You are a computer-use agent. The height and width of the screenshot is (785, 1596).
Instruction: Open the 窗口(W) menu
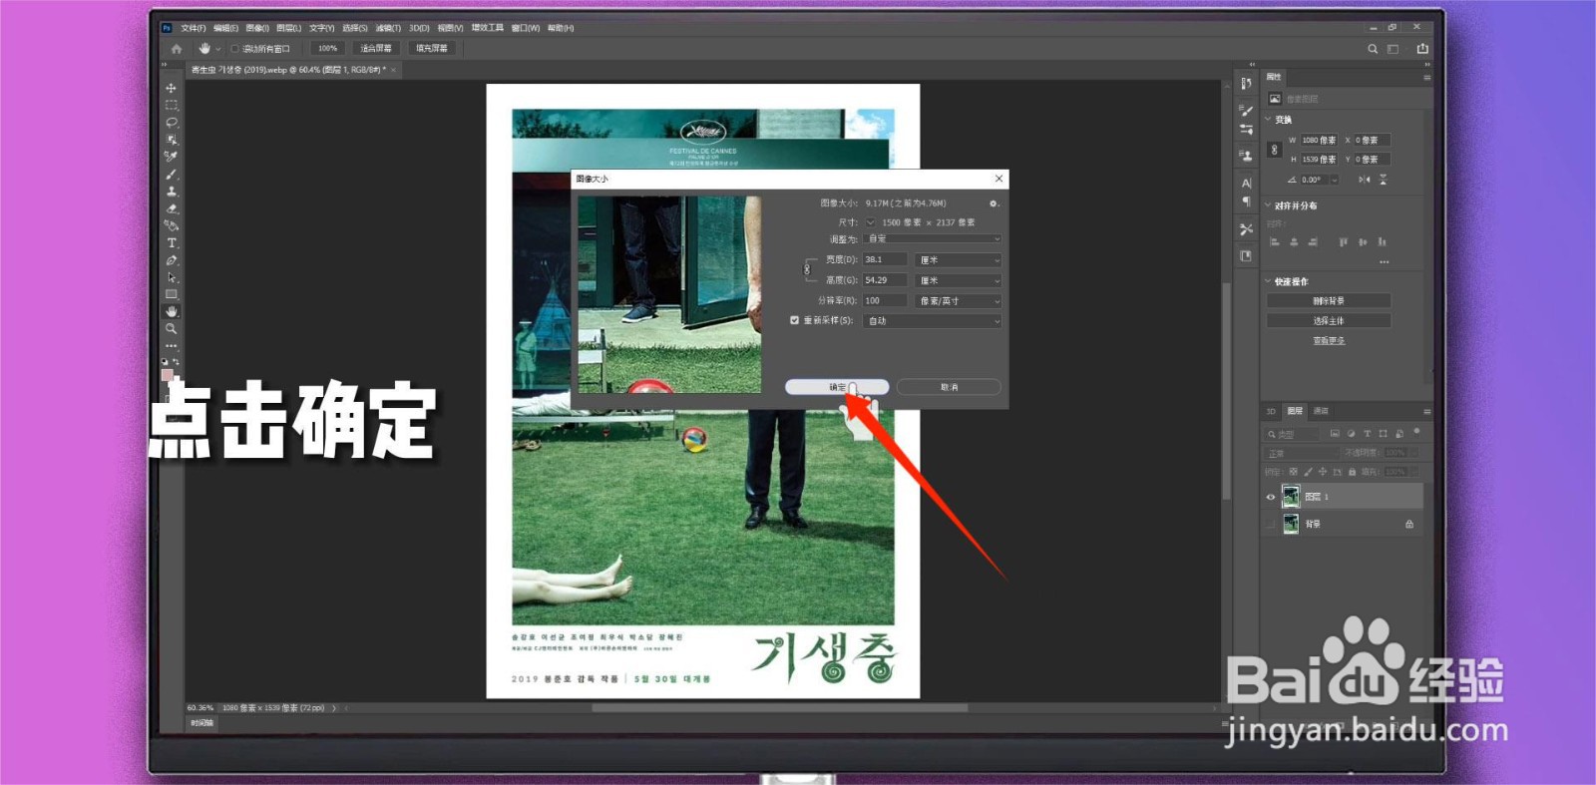coord(526,28)
